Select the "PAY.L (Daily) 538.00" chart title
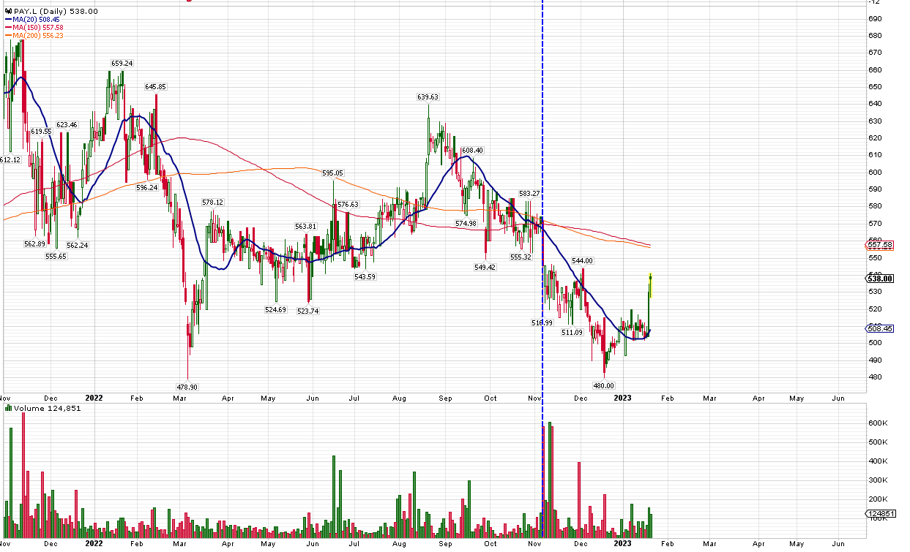This screenshot has width=910, height=552. tap(55, 12)
